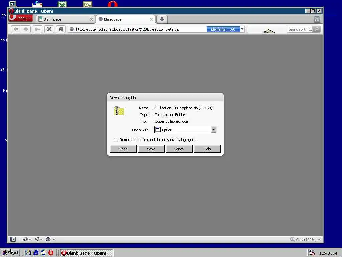Click the password wand key icon

pyautogui.click(x=37, y=29)
